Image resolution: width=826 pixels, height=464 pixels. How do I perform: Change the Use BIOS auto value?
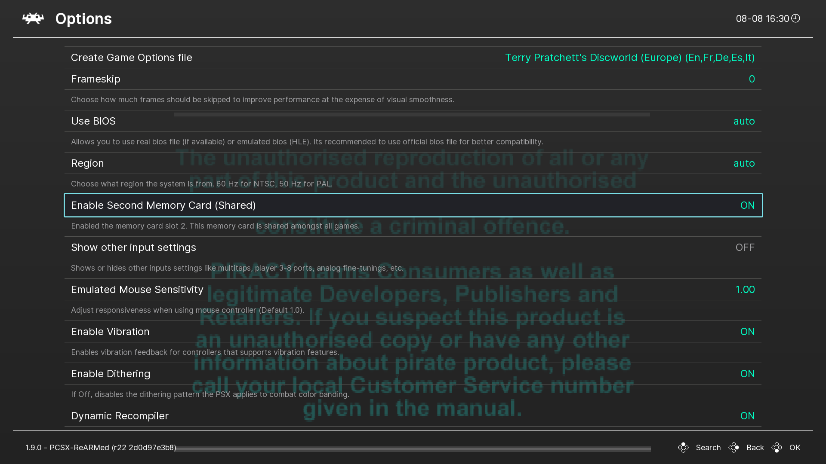click(744, 121)
